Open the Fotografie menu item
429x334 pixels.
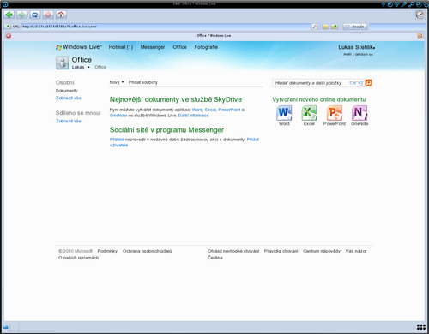tap(206, 47)
